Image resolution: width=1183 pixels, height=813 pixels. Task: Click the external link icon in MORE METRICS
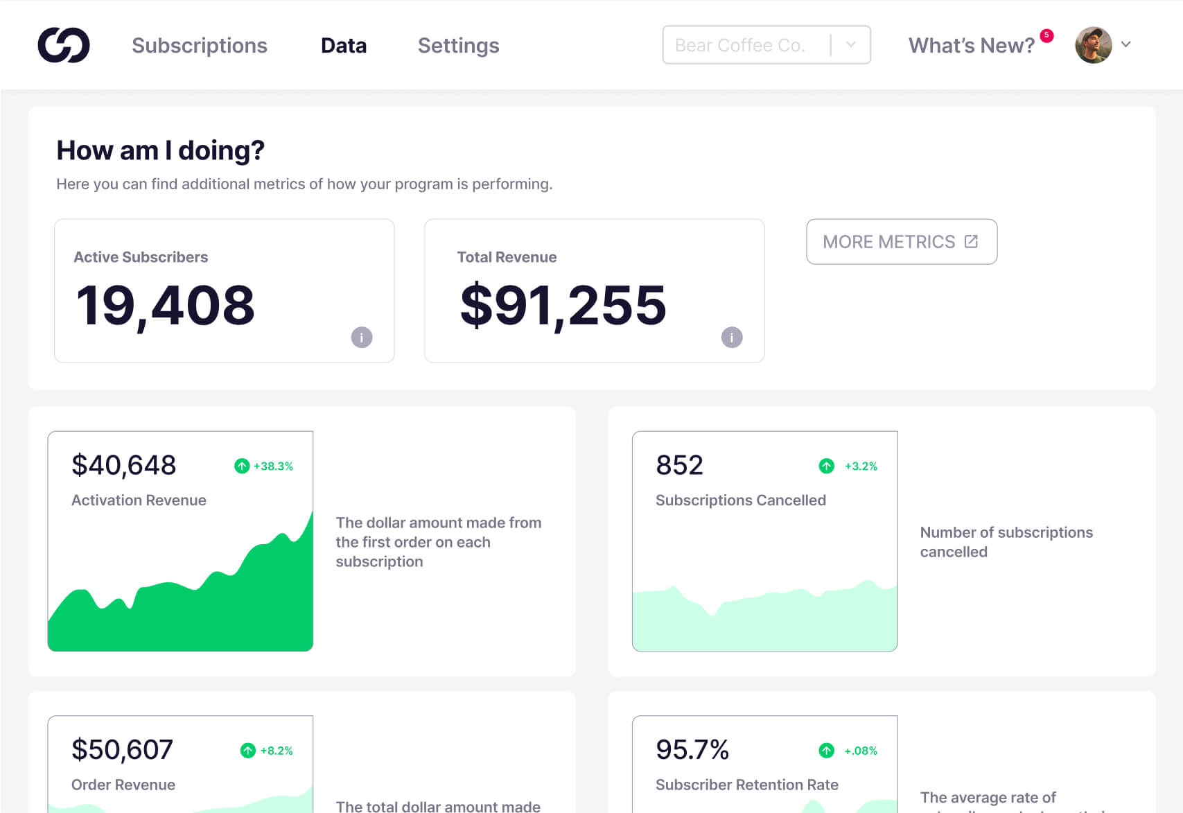pyautogui.click(x=971, y=241)
